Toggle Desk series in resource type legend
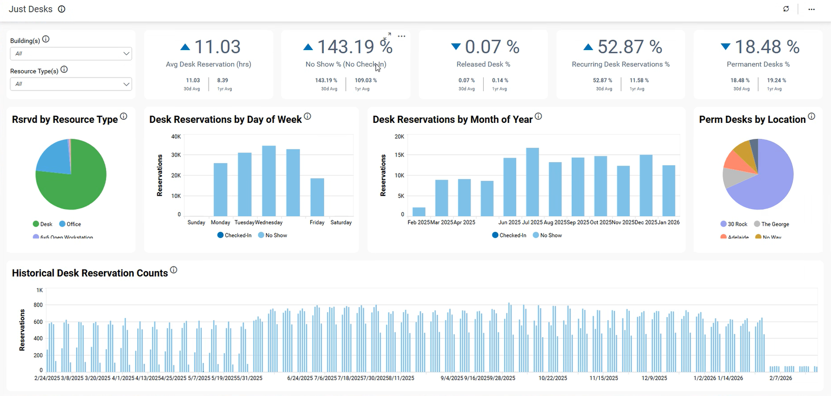831x396 pixels. coord(42,224)
